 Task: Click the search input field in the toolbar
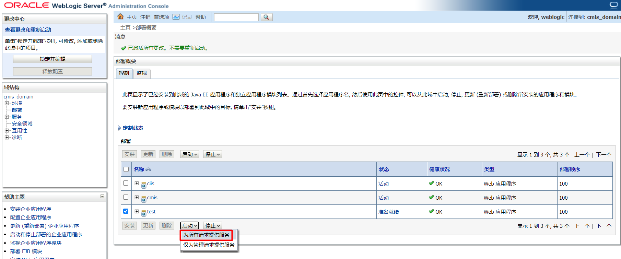[x=236, y=17]
